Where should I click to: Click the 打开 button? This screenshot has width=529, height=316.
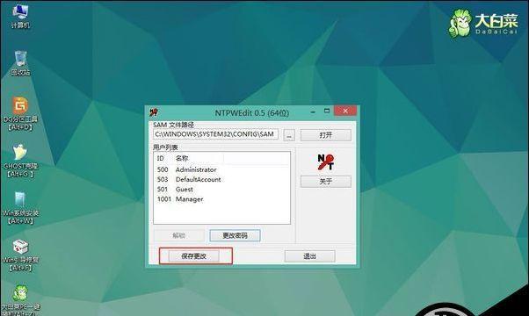point(325,135)
